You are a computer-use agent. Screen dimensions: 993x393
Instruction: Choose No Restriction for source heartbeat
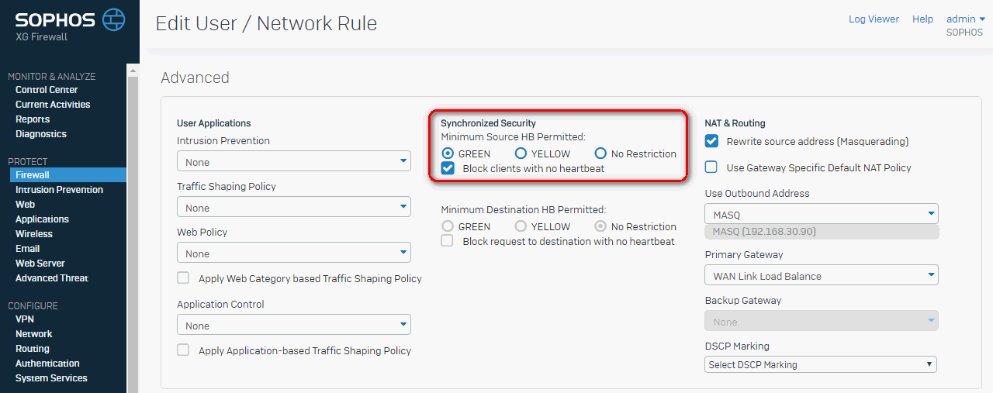coord(600,153)
